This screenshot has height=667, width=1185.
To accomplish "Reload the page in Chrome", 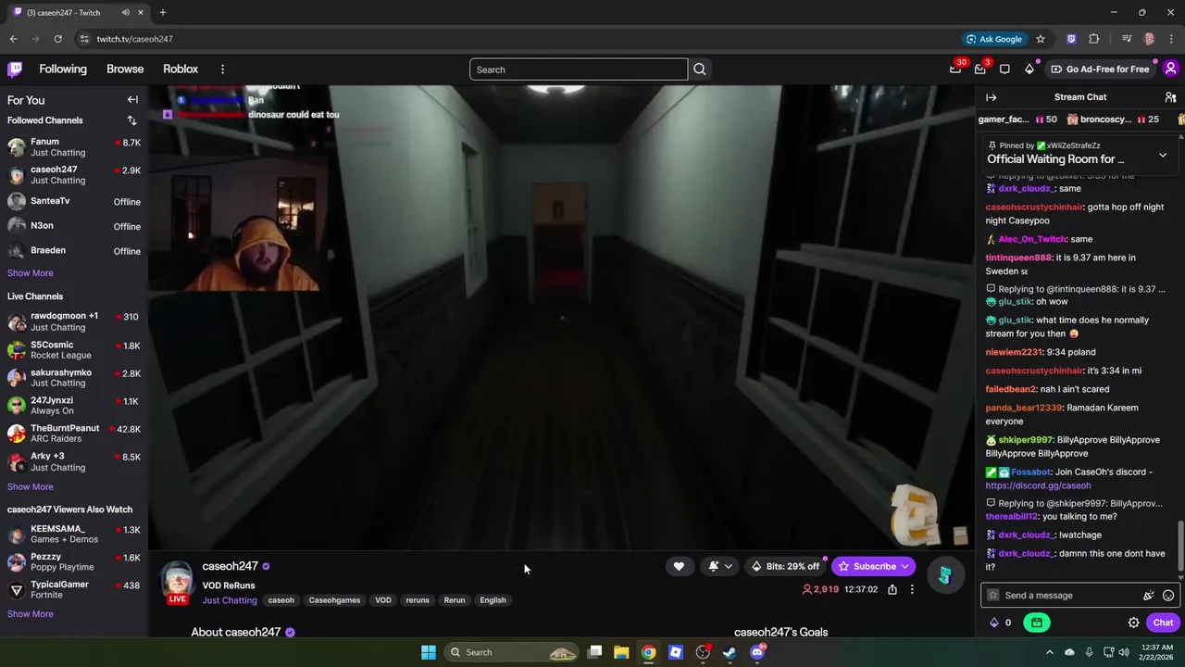I will [57, 39].
